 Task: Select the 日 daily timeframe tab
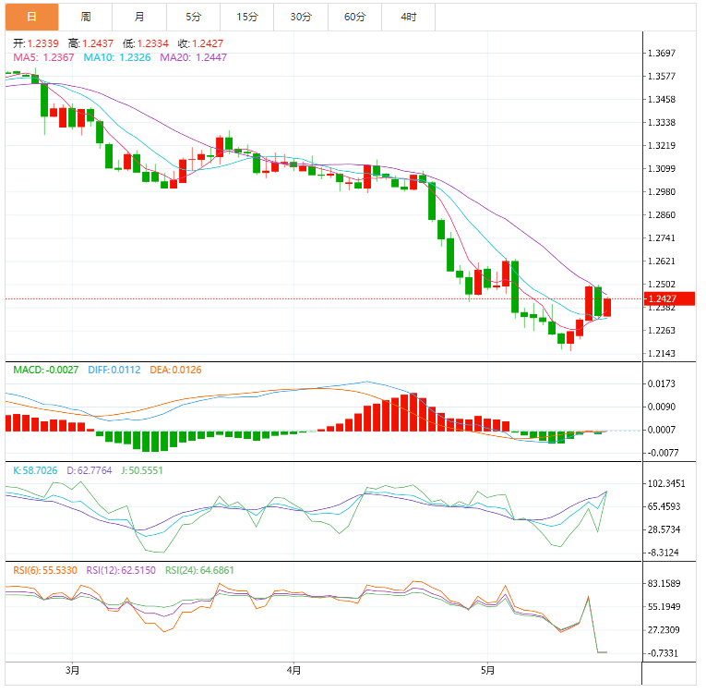coord(32,18)
